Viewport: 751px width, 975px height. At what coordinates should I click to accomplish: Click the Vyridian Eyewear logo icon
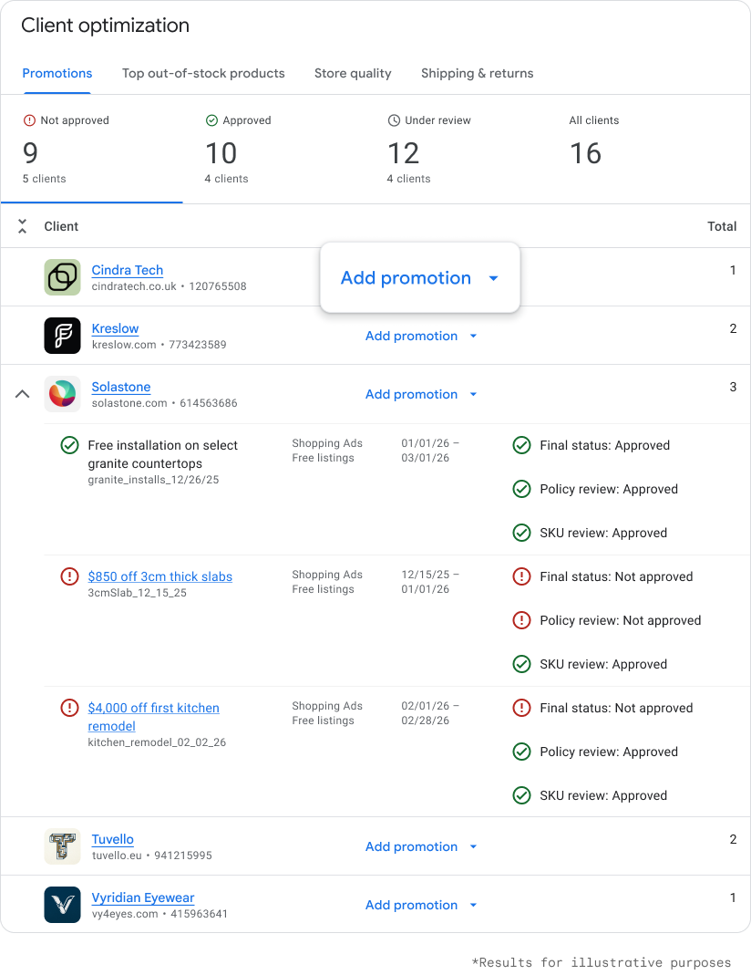pyautogui.click(x=62, y=905)
